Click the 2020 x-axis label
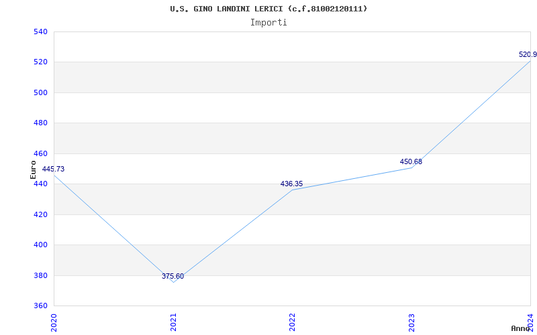Screen dimensions: 537x335 (54, 322)
